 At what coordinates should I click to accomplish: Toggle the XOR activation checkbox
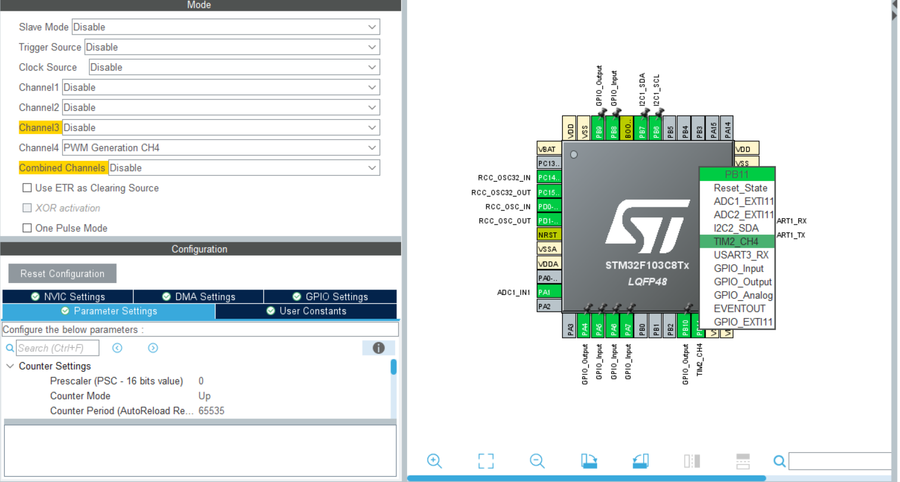pyautogui.click(x=27, y=208)
